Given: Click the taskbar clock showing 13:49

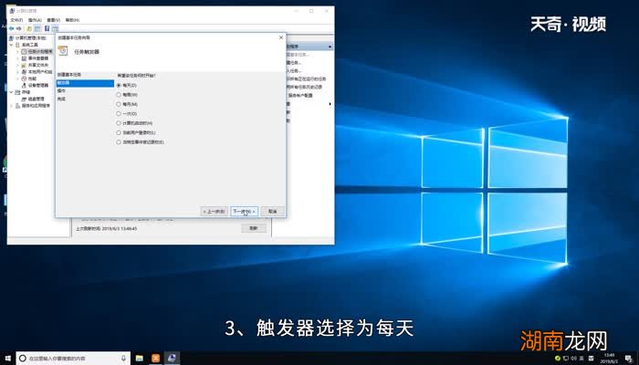Looking at the screenshot, I should 609,358.
